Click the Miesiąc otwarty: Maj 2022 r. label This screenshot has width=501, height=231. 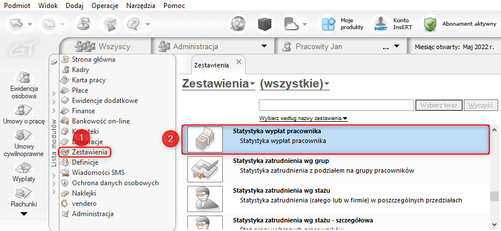454,47
